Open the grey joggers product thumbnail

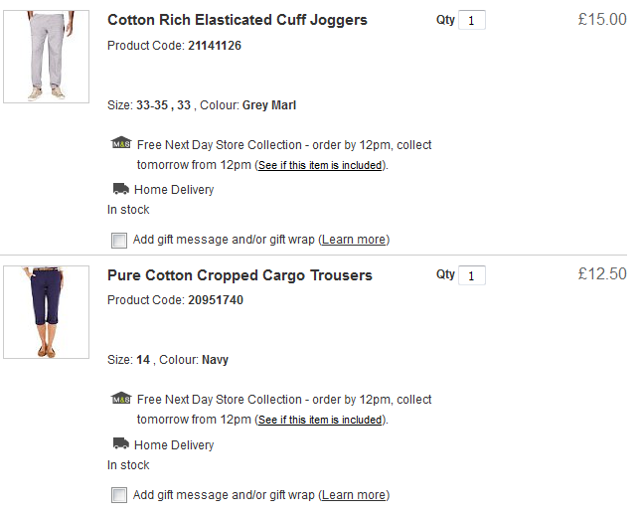coord(47,57)
